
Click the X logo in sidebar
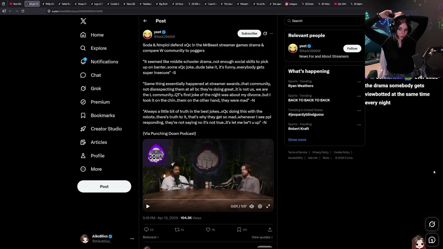[83, 21]
